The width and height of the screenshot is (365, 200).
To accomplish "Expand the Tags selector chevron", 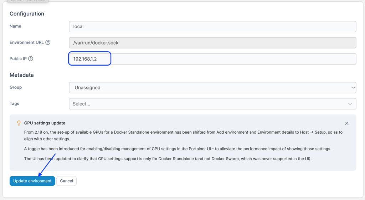I will [x=350, y=104].
